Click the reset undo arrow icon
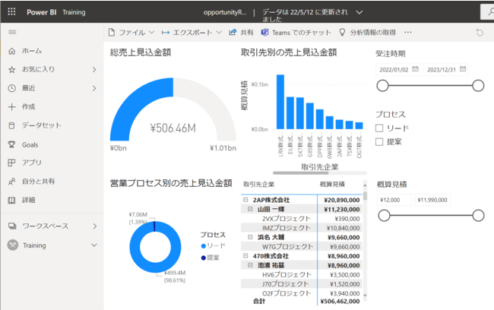The width and height of the screenshot is (494, 310). click(x=479, y=33)
